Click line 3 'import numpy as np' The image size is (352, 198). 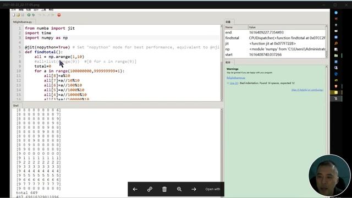pyautogui.click(x=46, y=38)
